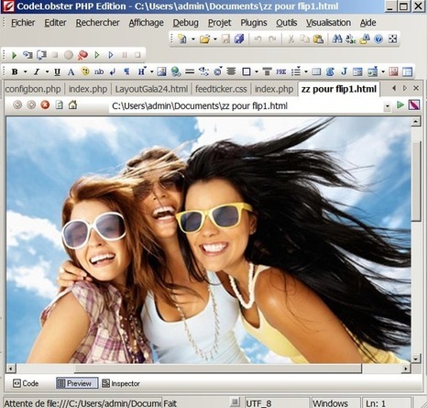428x408 pixels.
Task: Close the current document tab
Action: tap(416, 88)
